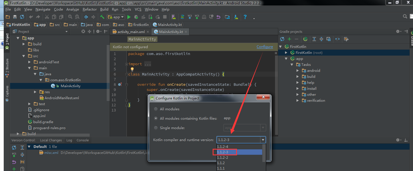
Task: Click the Debug app bug icon
Action: click(x=136, y=17)
